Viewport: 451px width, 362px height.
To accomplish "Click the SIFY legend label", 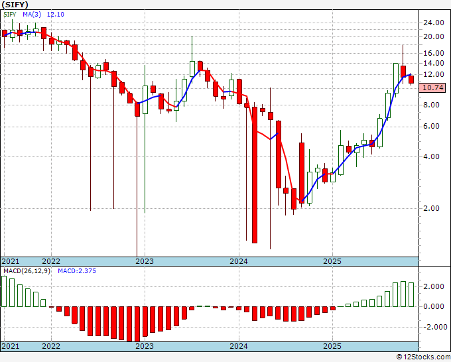I will pyautogui.click(x=10, y=15).
